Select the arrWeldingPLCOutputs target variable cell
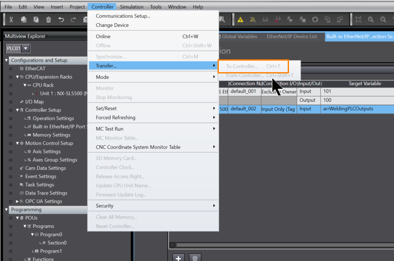Screen dimensions: 394x261 (x=357, y=109)
